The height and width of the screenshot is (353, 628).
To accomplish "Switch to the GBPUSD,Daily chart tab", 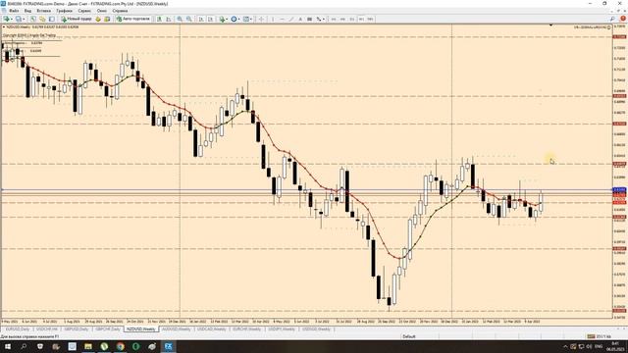I will click(x=77, y=329).
